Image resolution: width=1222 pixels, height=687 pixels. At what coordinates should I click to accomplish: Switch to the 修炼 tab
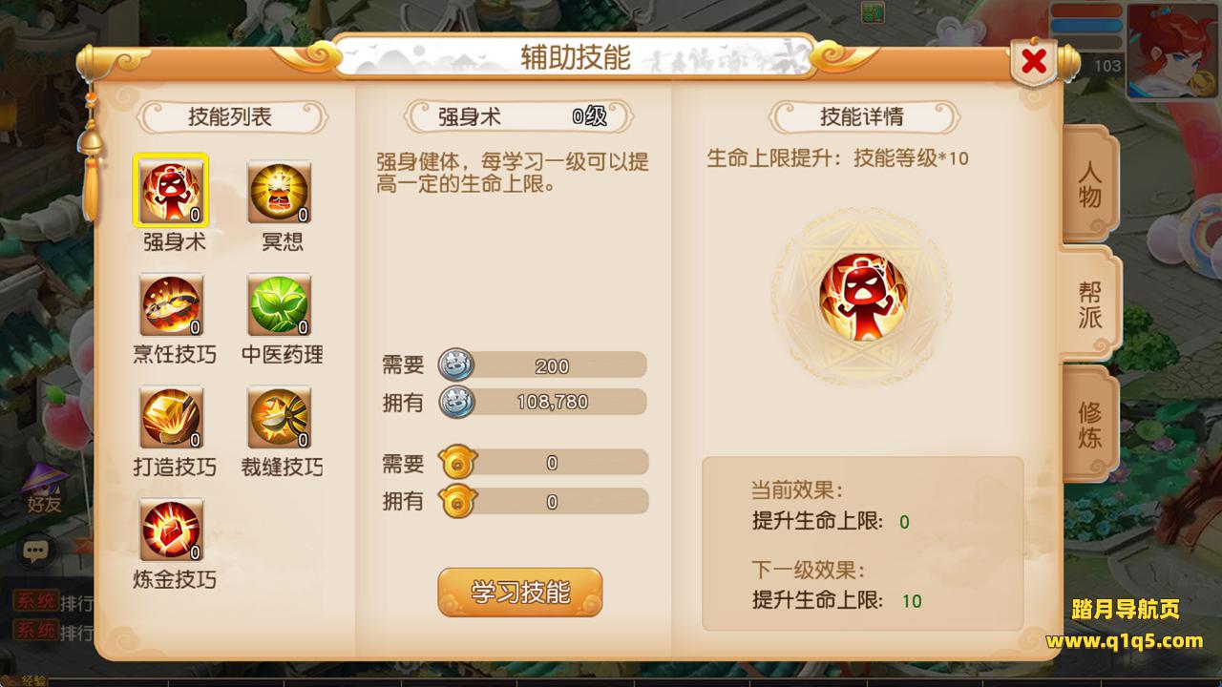click(x=1090, y=425)
